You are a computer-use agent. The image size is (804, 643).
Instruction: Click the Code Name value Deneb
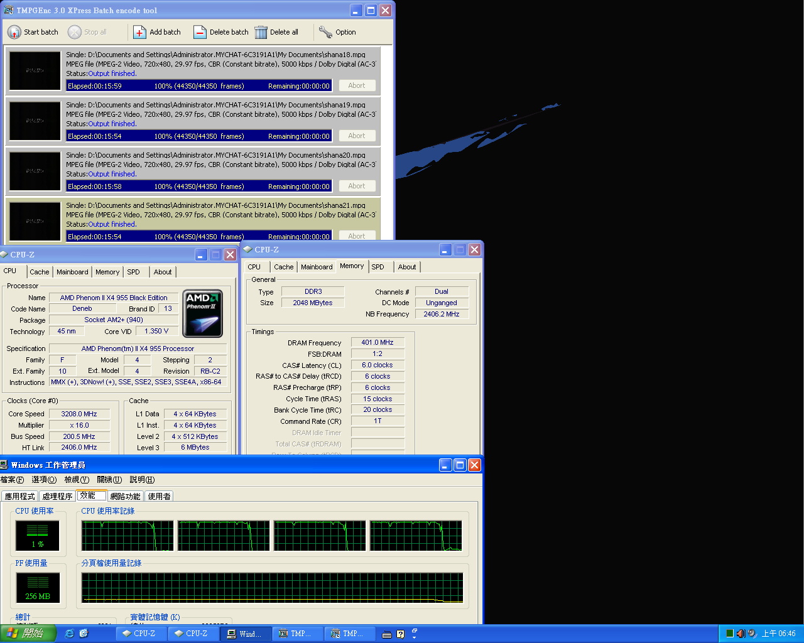(x=82, y=308)
